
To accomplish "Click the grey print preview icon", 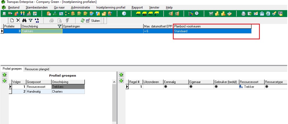I will tap(60, 20).
